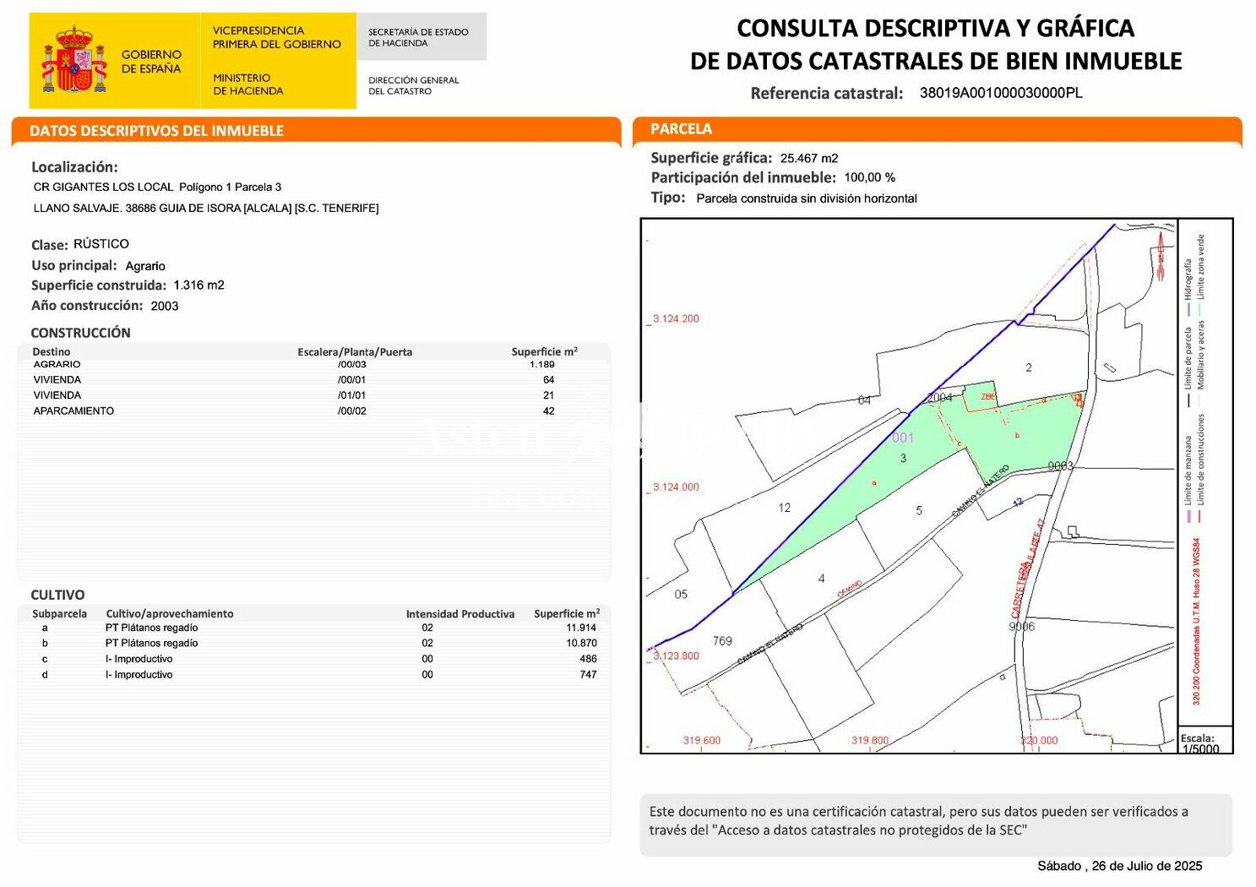Screen dimensions: 1256x887
Task: Click the Superficie m² column header under Cultivo
Action: pyautogui.click(x=567, y=614)
